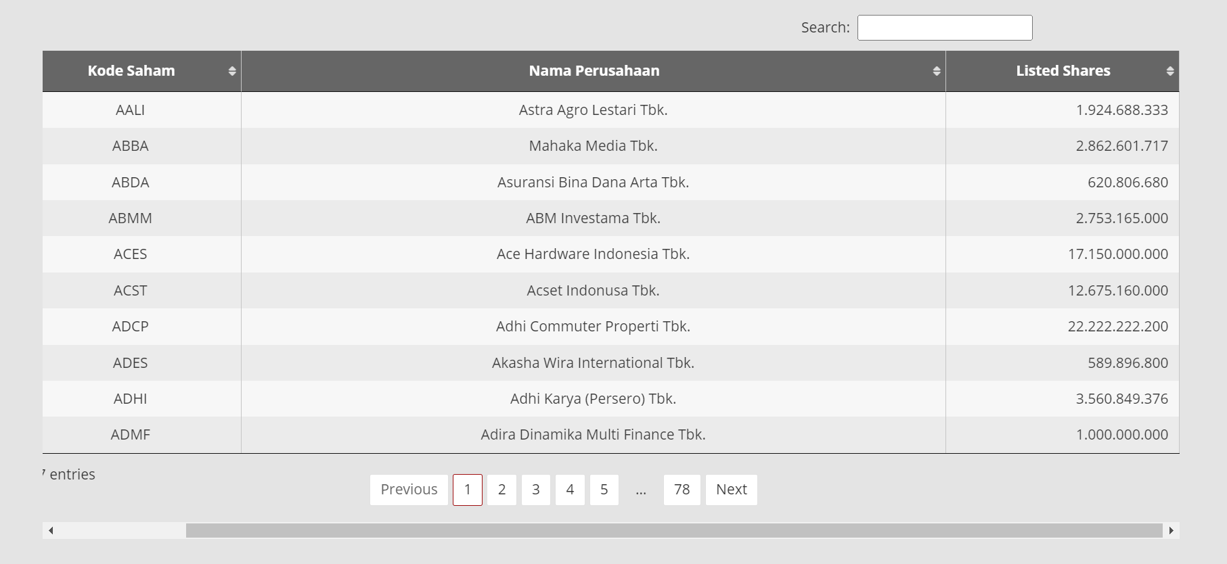The height and width of the screenshot is (564, 1227).
Task: Sort by Nama Perusahaan column sort icon
Action: (937, 71)
